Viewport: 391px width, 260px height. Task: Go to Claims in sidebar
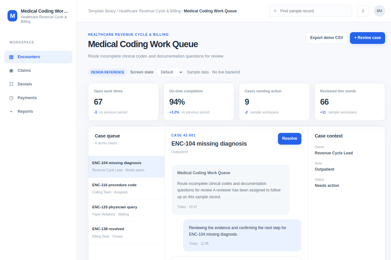point(38,71)
